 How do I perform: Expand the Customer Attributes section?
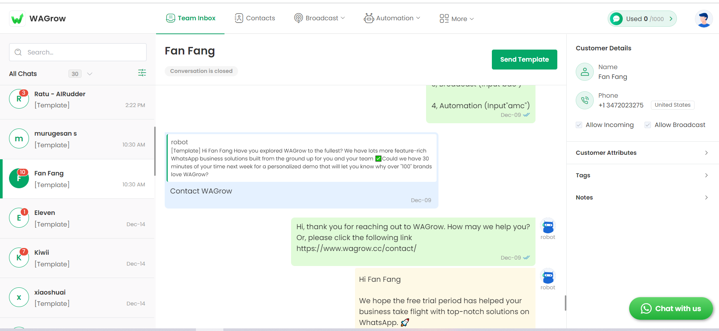[x=642, y=153]
